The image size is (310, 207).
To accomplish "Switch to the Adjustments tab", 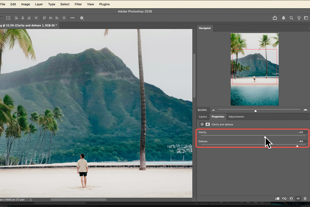I will click(x=236, y=117).
